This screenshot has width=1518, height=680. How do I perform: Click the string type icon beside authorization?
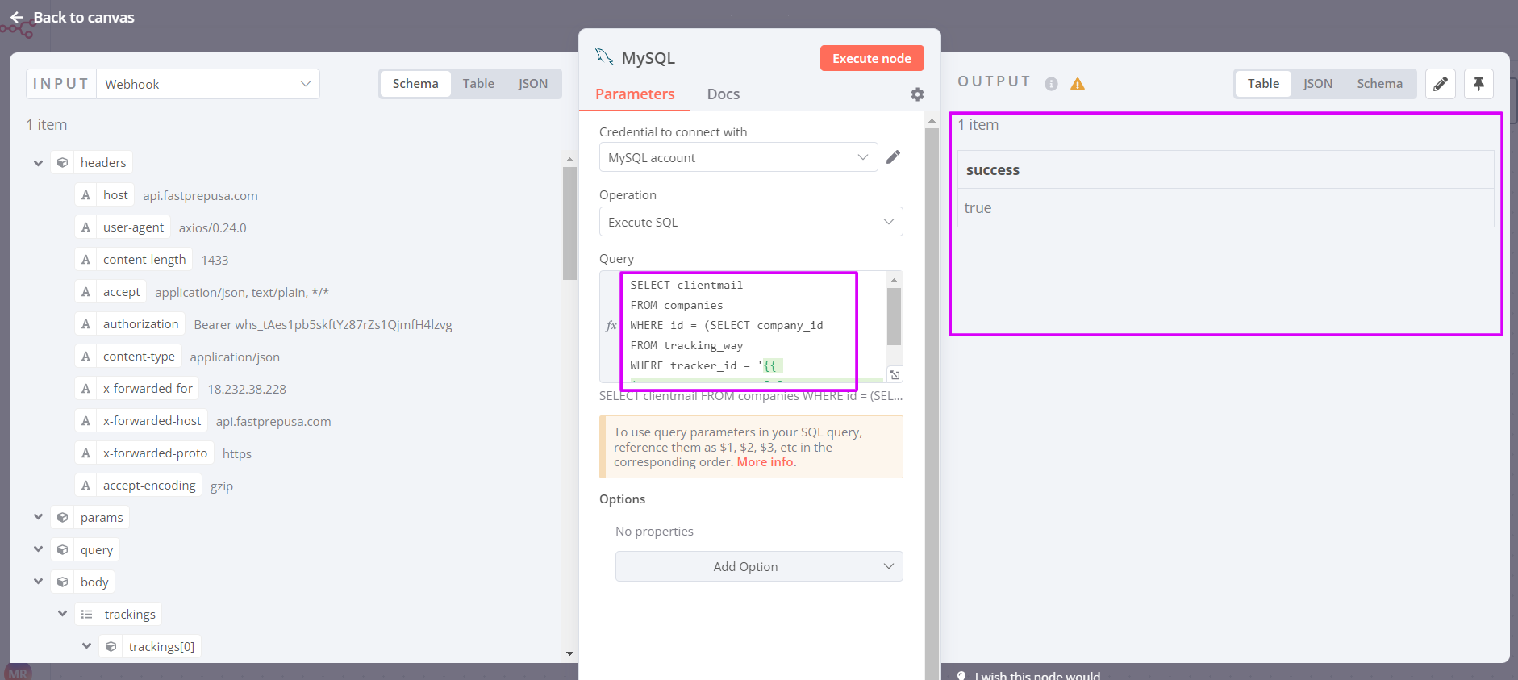click(x=85, y=324)
